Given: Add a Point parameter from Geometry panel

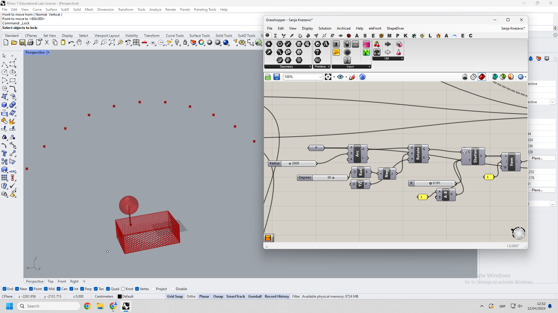Looking at the screenshot, I should 269,44.
